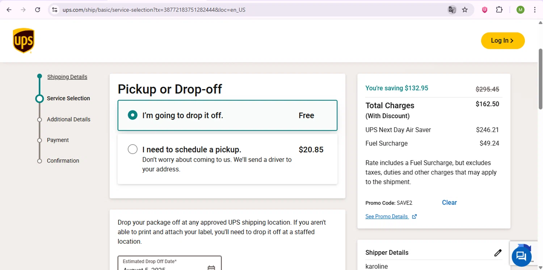This screenshot has height=270, width=543.
Task: Edit Shipper Details with pencil icon
Action: pyautogui.click(x=498, y=253)
